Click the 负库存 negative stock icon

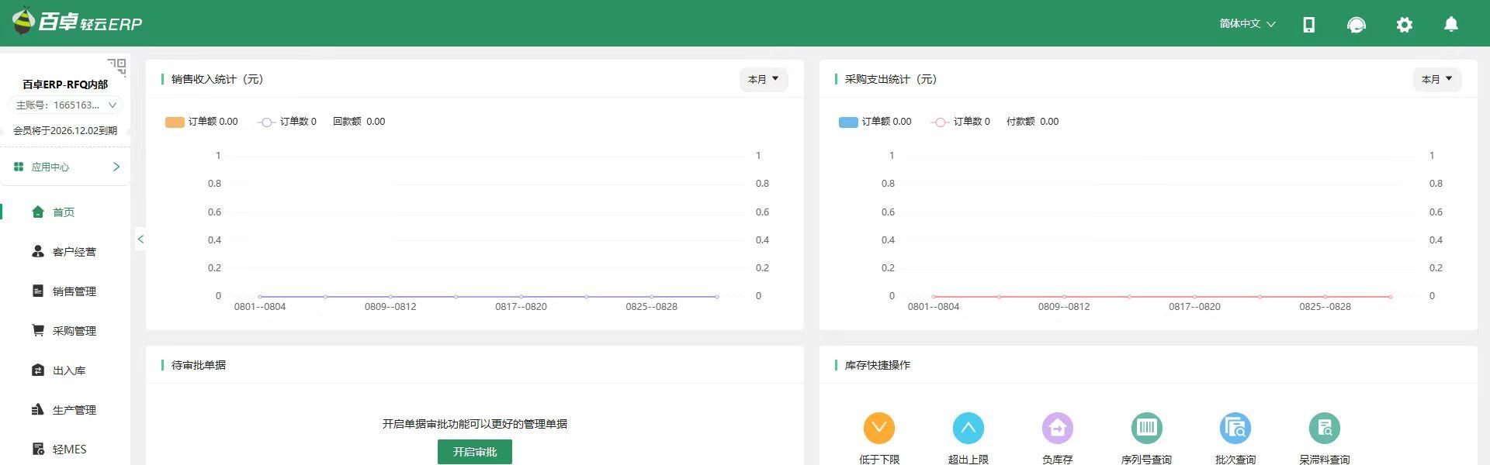pyautogui.click(x=1057, y=428)
